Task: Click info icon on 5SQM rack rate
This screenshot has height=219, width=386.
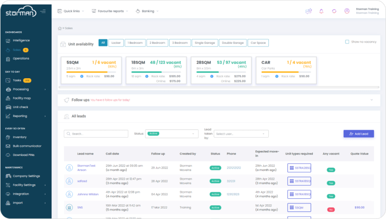Action: coord(82,76)
